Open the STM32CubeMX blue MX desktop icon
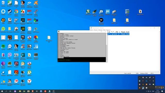 pyautogui.click(x=108, y=12)
